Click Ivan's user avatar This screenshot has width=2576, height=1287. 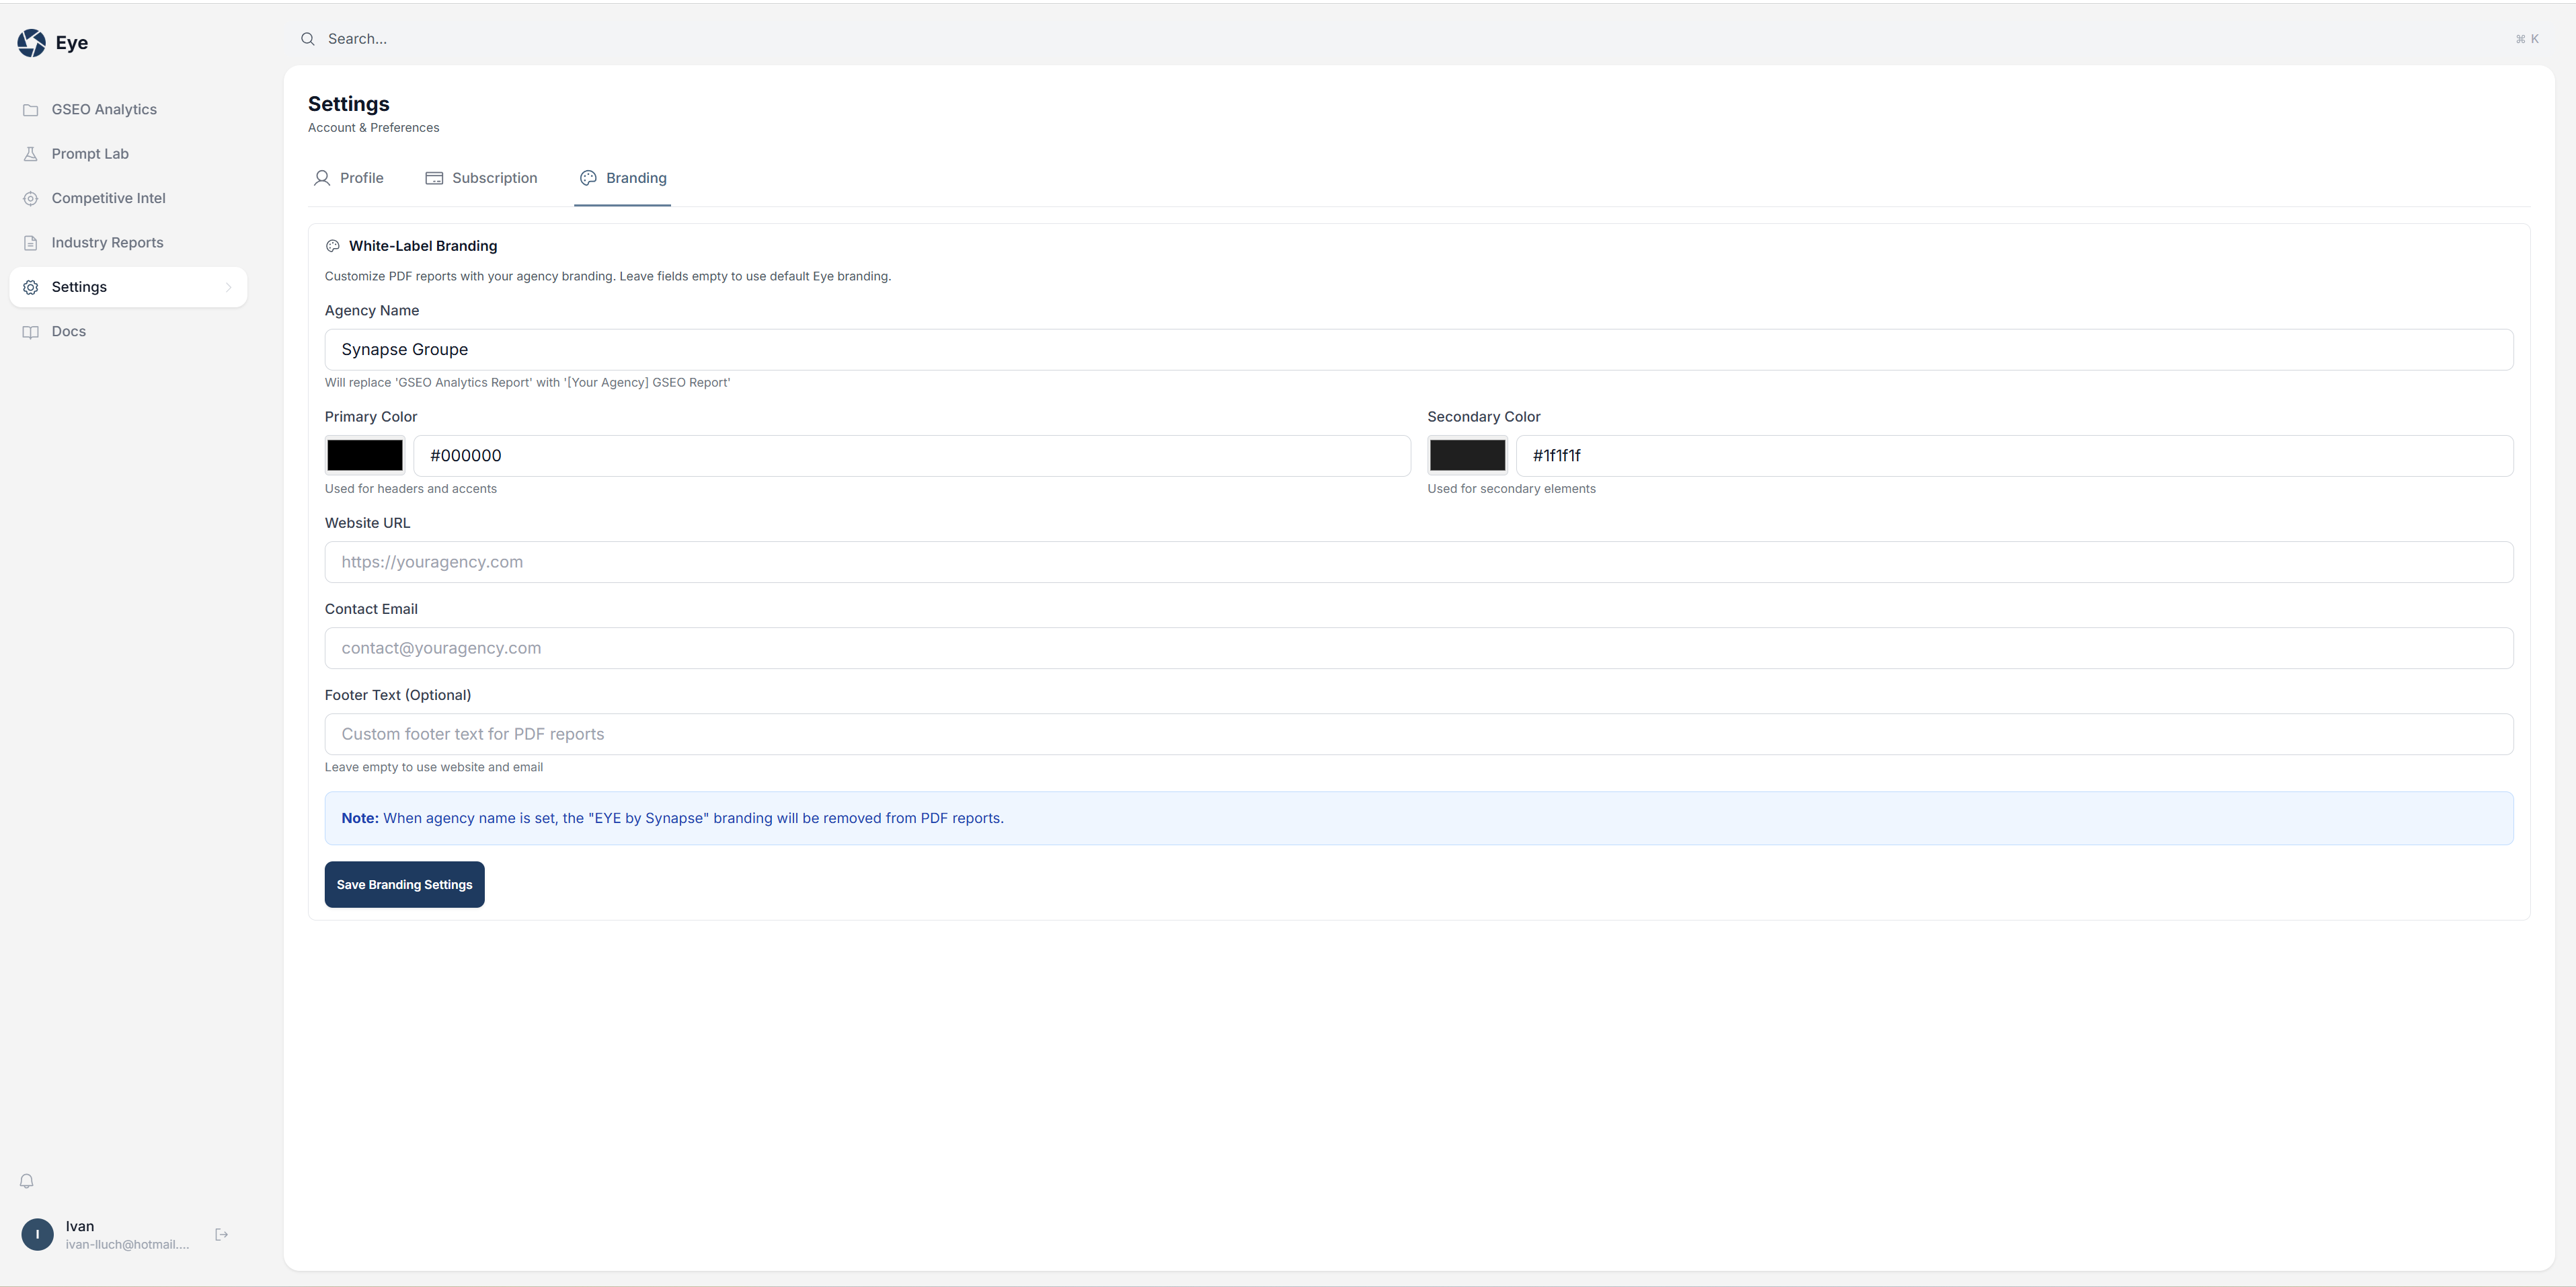pyautogui.click(x=38, y=1234)
